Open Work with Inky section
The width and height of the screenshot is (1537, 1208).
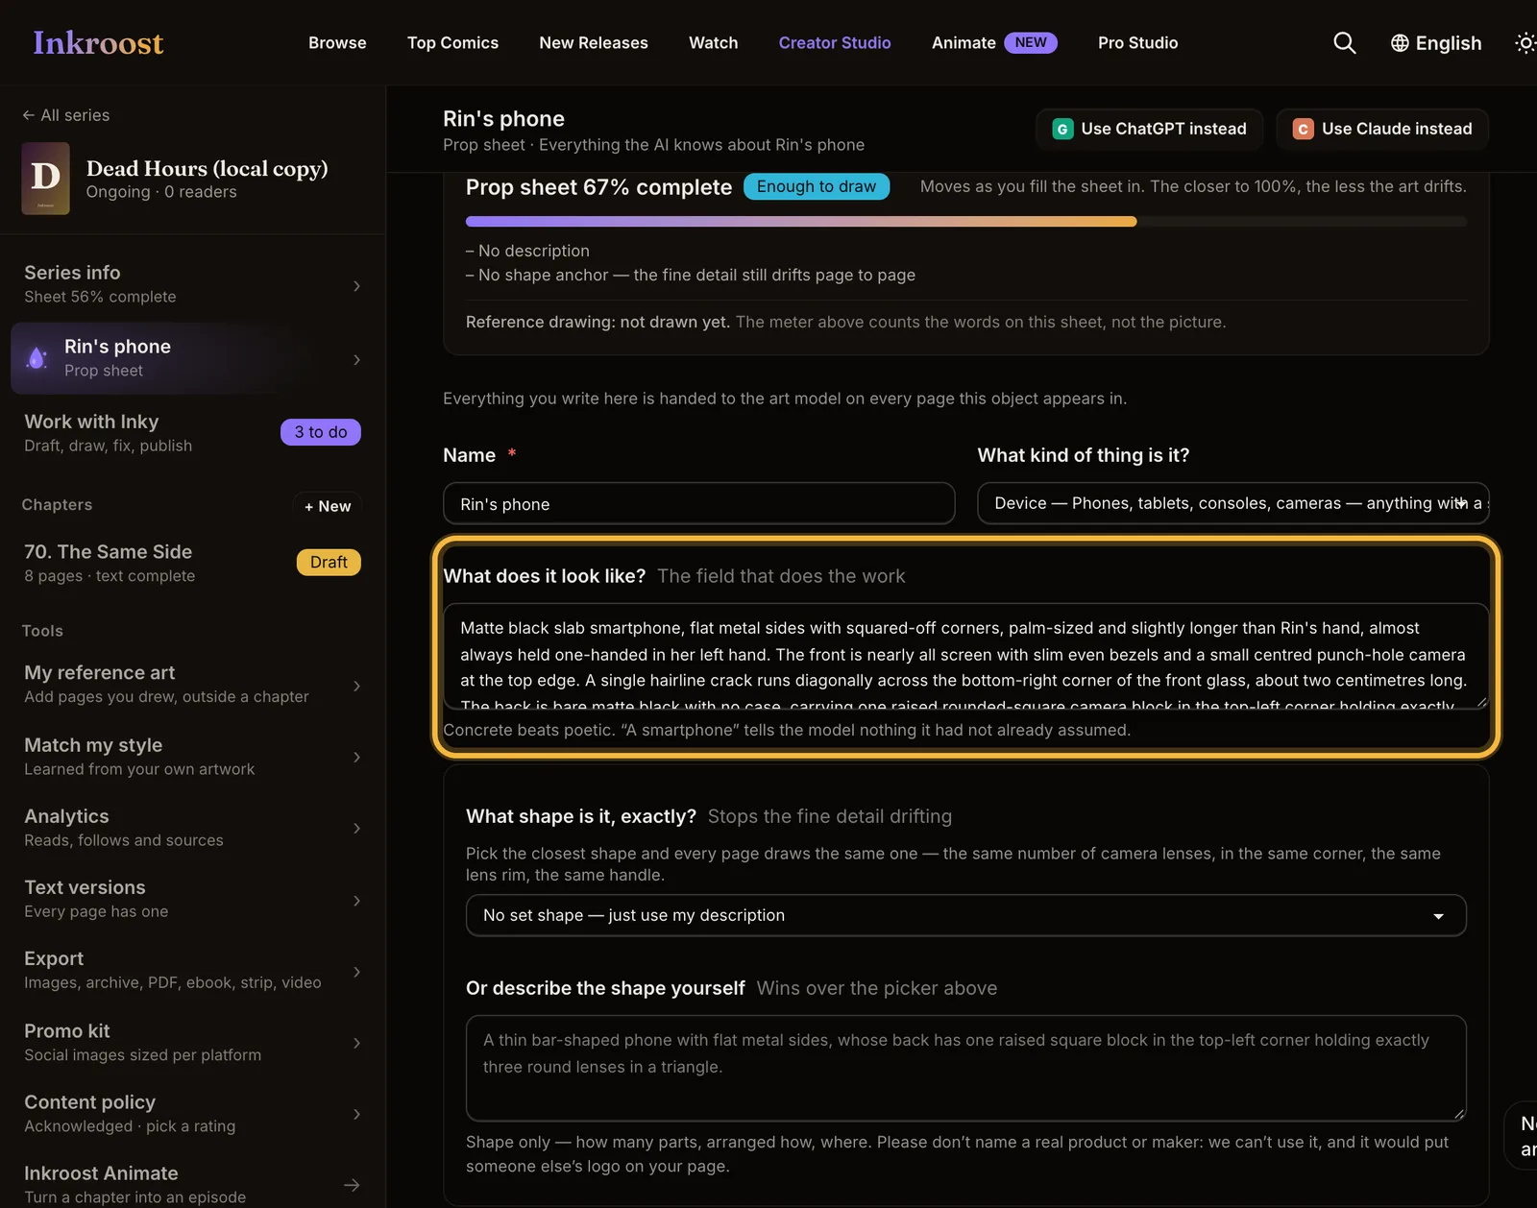(192, 432)
